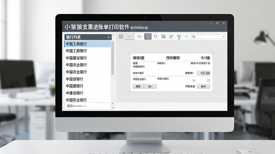Viewport: 275px width, 154px height.
Task: Click the edit pencil-on-page toolbar icon
Action: point(171,36)
